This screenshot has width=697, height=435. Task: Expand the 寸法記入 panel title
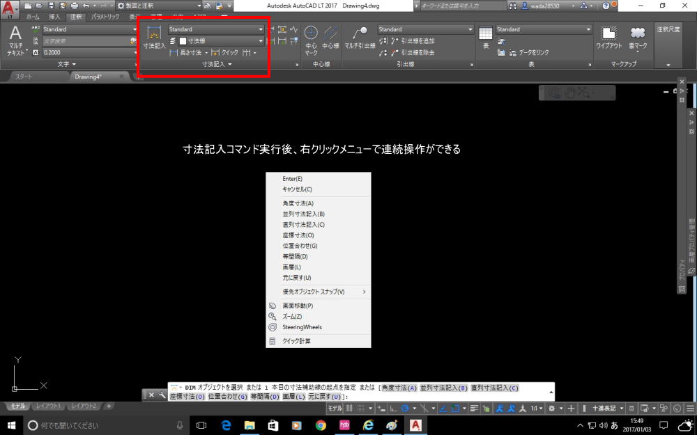tap(217, 64)
